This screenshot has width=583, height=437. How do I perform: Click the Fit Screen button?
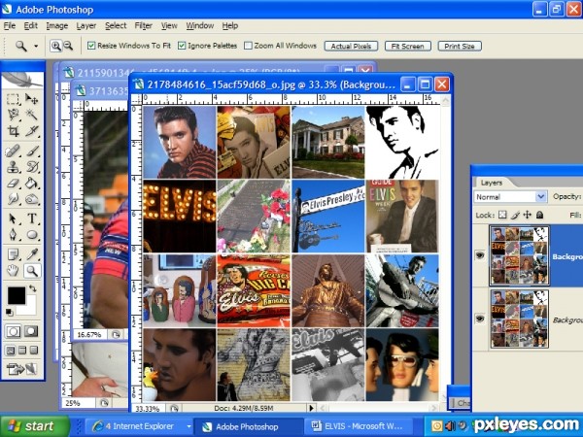tap(408, 46)
